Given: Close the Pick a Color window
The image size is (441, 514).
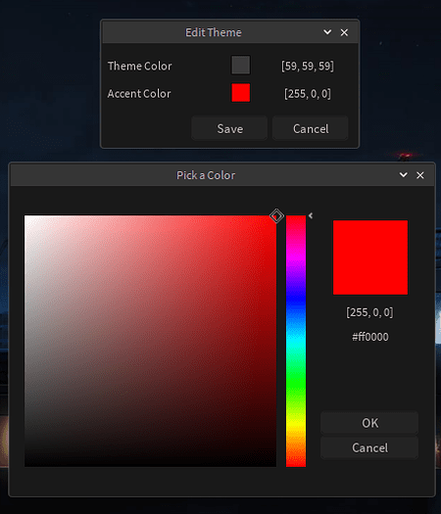Looking at the screenshot, I should (420, 175).
